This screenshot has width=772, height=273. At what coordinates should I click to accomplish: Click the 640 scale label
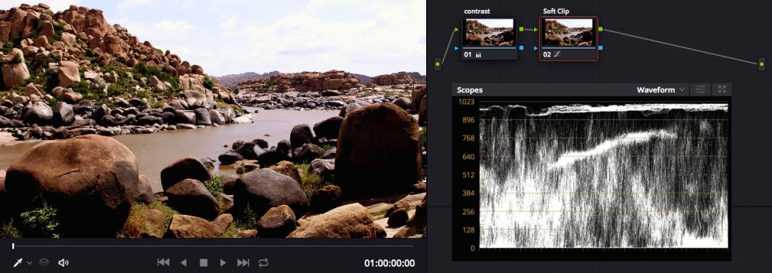[468, 157]
